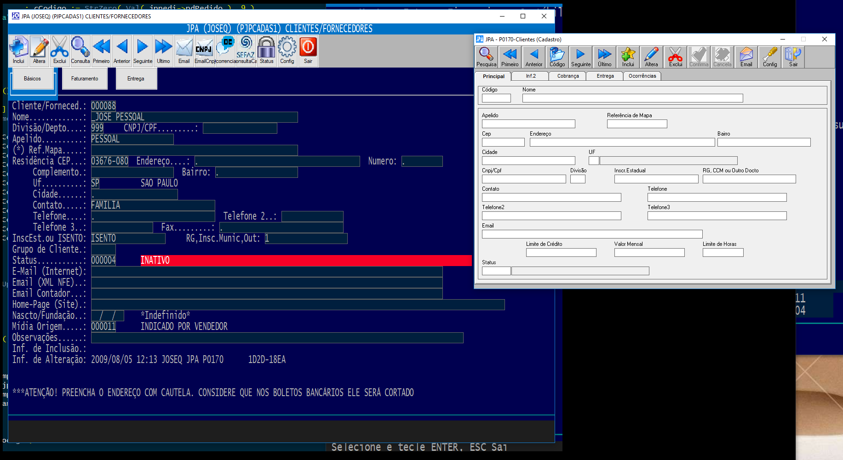Select the Inf.2 tab
The image size is (843, 460).
pyautogui.click(x=531, y=76)
